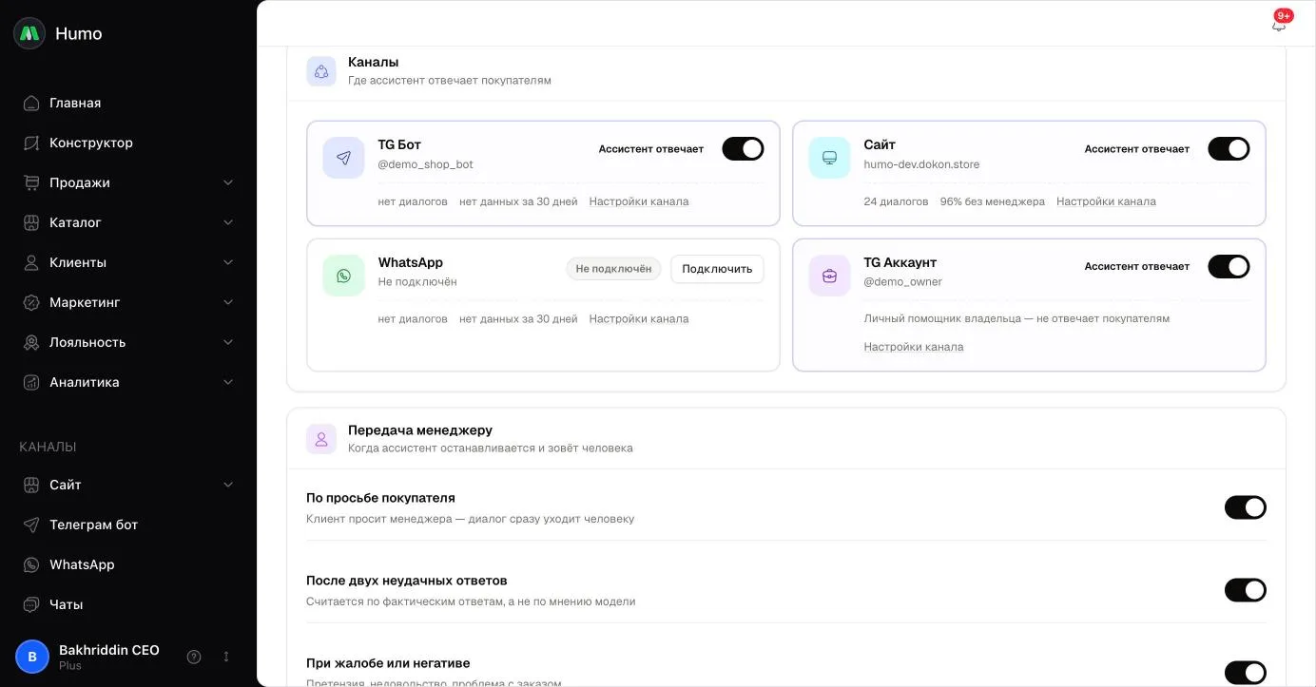Toggle После двух неудачных ответов switch
1316x687 pixels.
point(1246,590)
